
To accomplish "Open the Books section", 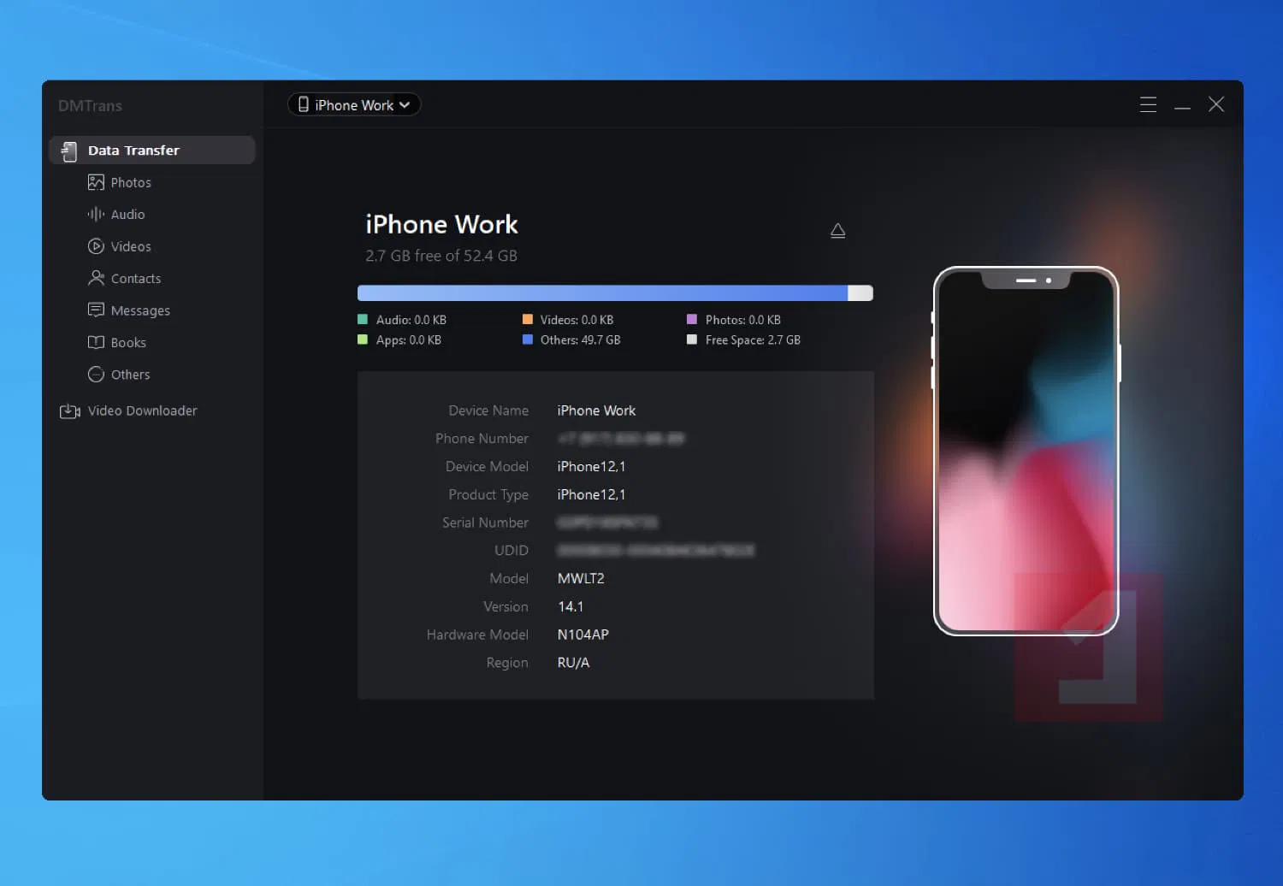I will (128, 342).
